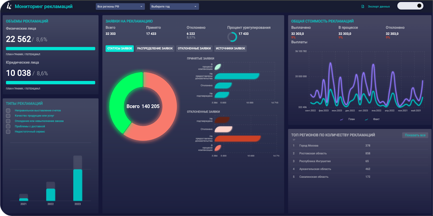Click the Факт legend line icon
Screen dimensions: 433x216
tap(366, 120)
